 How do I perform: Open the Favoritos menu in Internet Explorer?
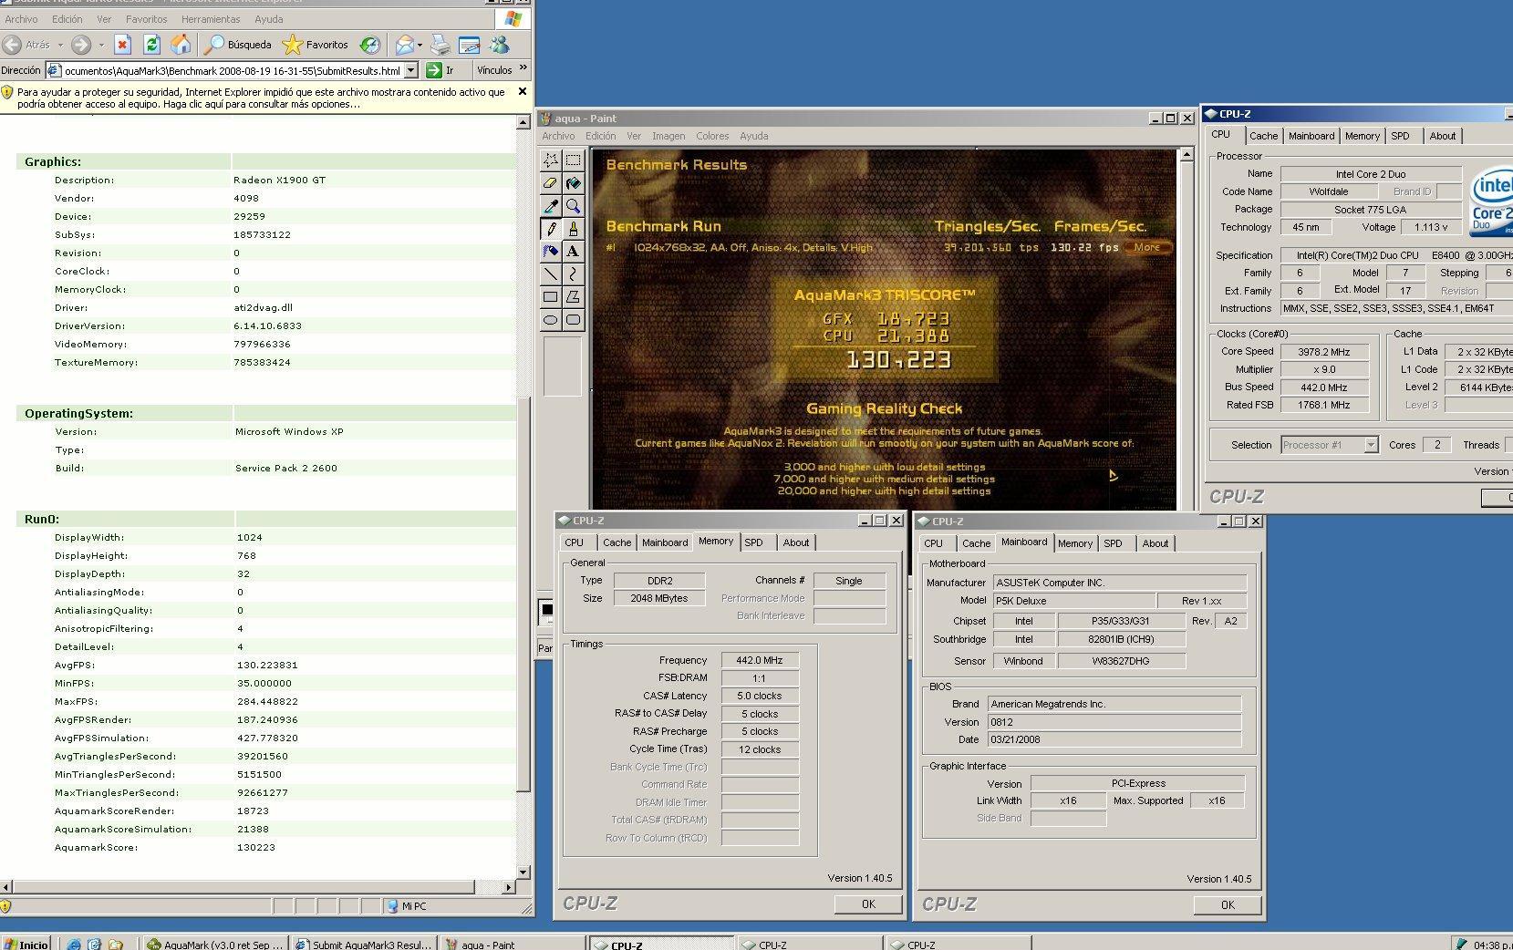pyautogui.click(x=146, y=19)
